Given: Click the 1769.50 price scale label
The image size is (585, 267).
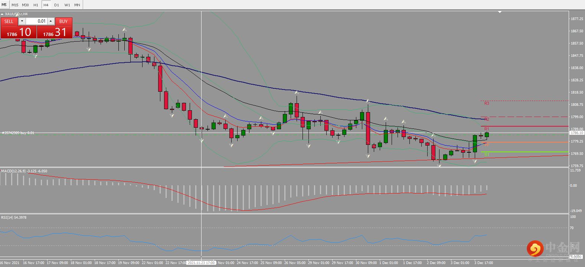Looking at the screenshot, I should point(577,154).
